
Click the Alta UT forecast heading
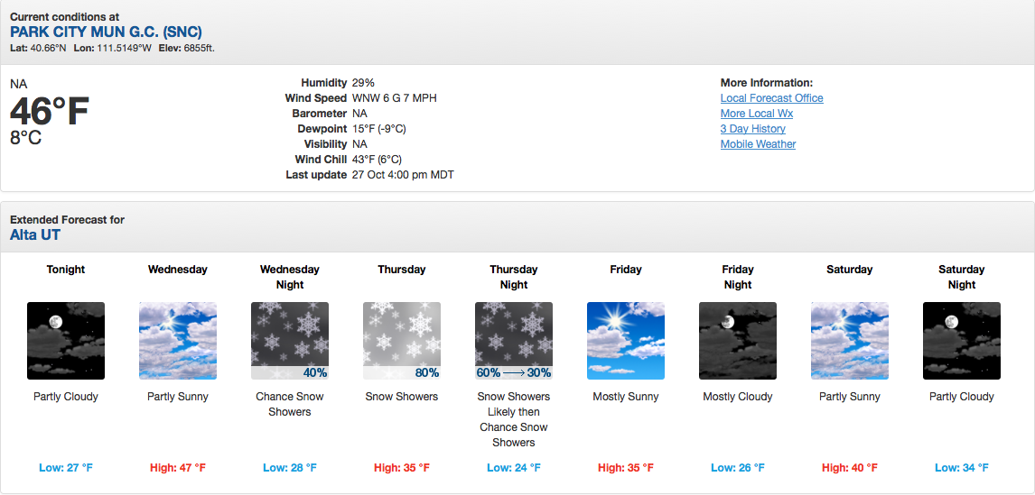35,234
